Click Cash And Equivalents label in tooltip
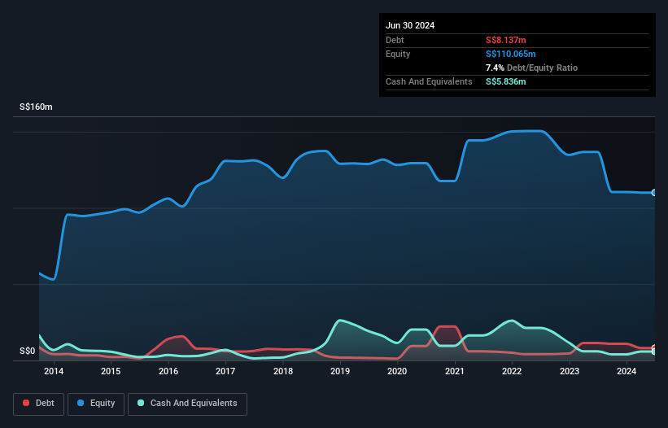 point(429,81)
